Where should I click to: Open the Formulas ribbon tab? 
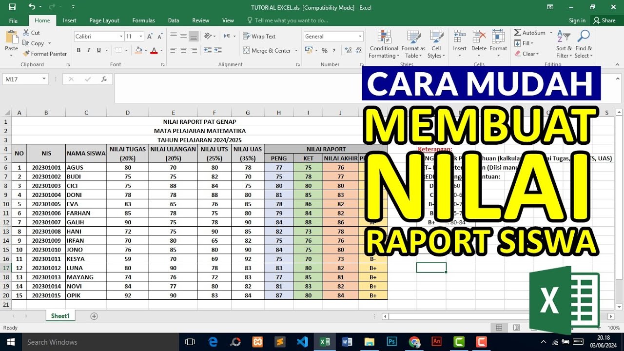tap(144, 20)
